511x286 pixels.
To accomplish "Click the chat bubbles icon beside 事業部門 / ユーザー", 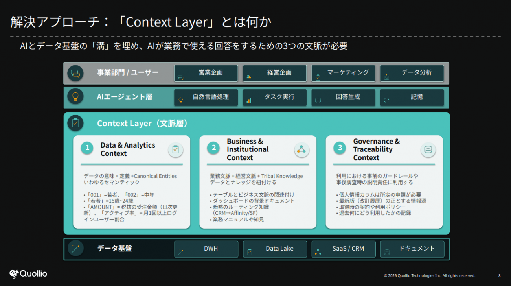I will coord(75,73).
